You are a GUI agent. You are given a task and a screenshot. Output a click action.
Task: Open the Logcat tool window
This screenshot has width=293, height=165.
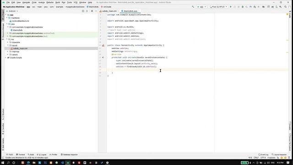42,154
